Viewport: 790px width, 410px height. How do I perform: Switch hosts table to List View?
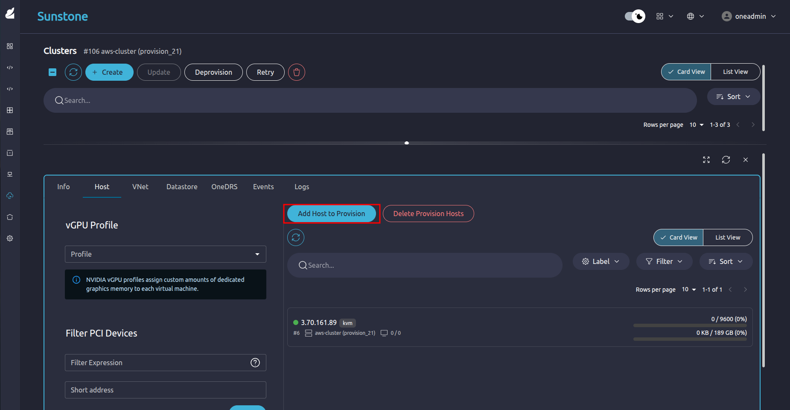pyautogui.click(x=728, y=237)
